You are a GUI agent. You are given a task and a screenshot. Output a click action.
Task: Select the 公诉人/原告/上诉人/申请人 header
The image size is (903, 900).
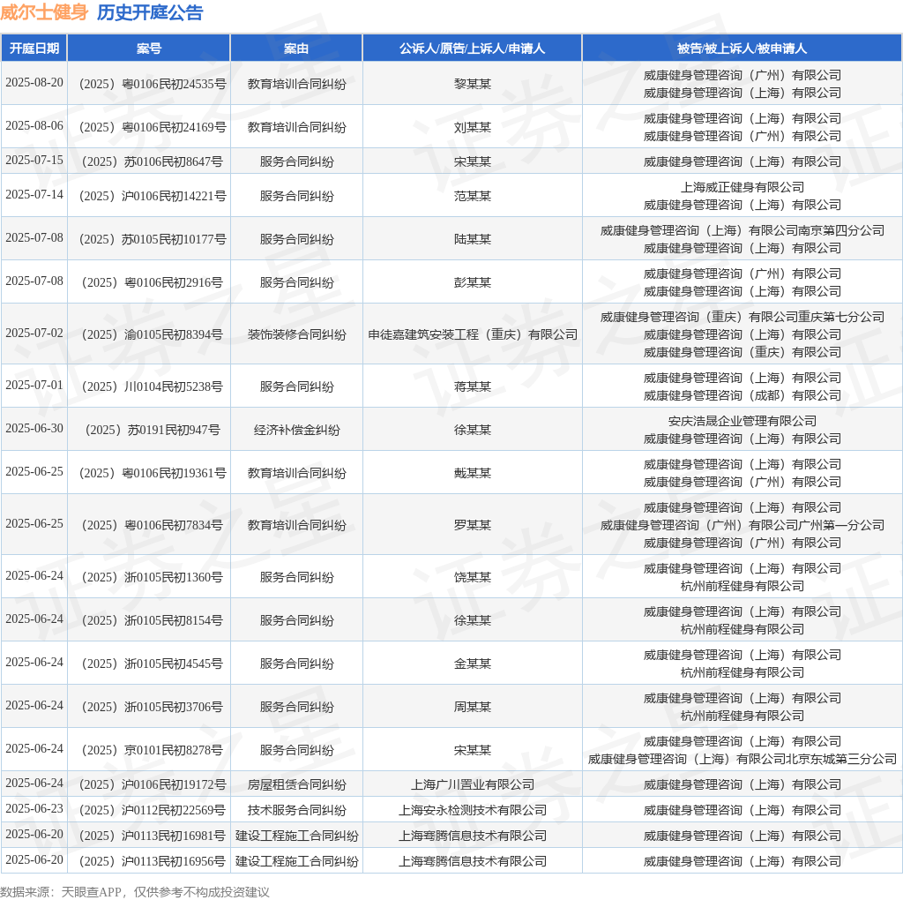click(473, 49)
